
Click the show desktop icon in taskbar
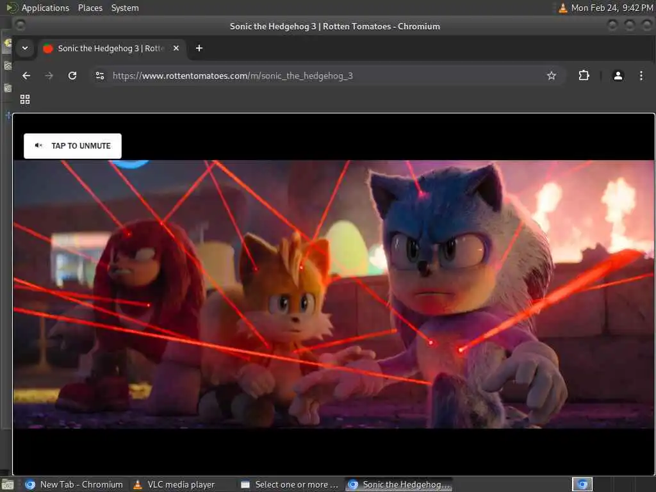pos(8,485)
